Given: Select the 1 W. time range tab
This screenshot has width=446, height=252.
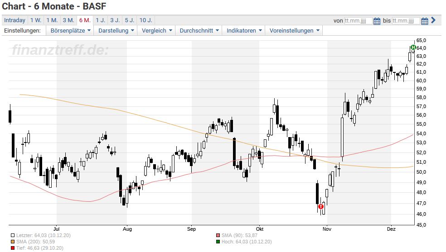Looking at the screenshot, I should (36, 20).
